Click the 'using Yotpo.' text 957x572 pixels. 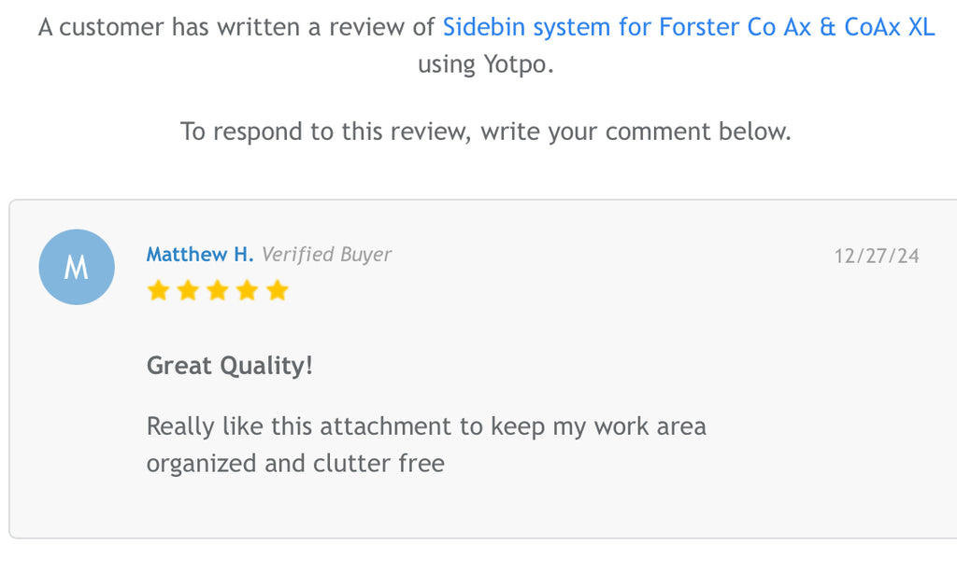coord(485,65)
